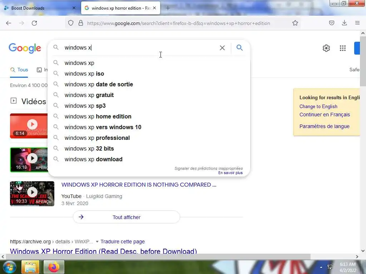This screenshot has width=366, height=274.
Task: Open the Firefox hamburger menu
Action: (357, 23)
